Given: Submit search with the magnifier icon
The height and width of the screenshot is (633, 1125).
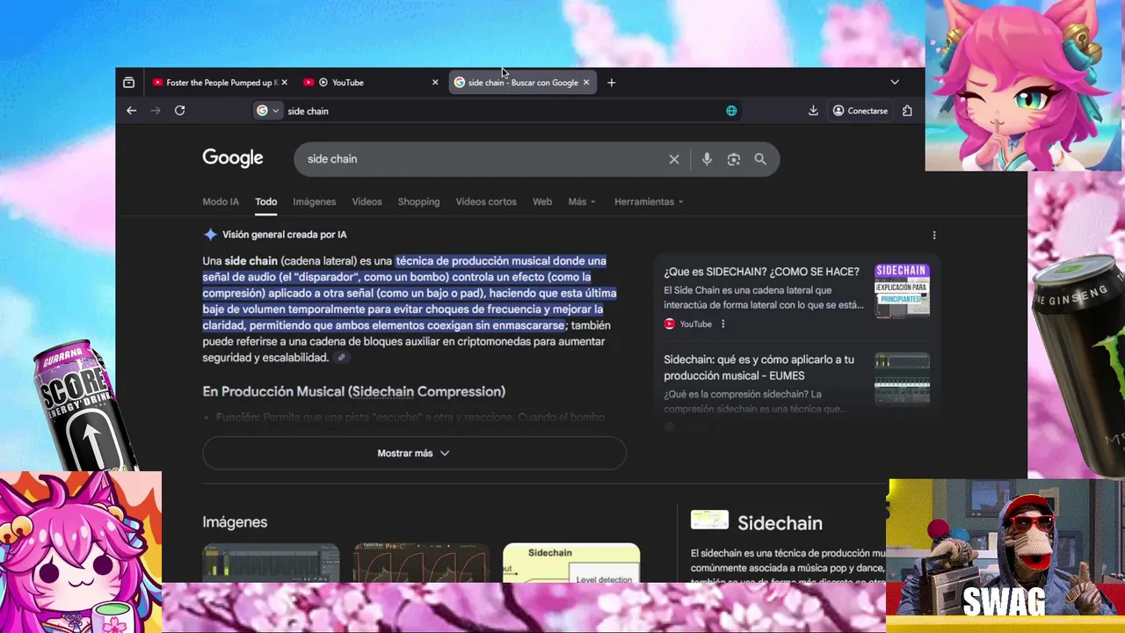Looking at the screenshot, I should pos(760,159).
